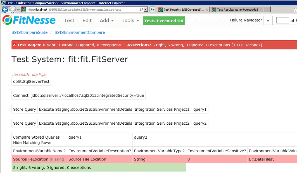The height and width of the screenshot is (173, 297).
Task: Click the Test menu item
Action: (x=69, y=21)
